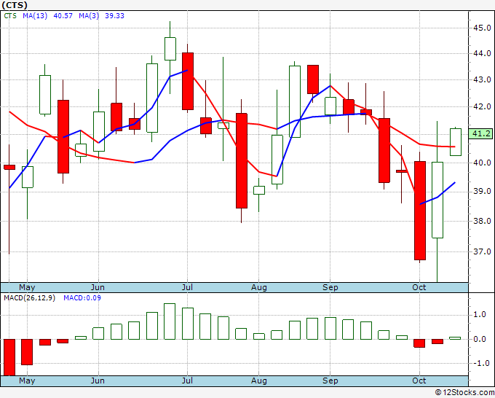Click the green candle peaking above 45.0

[170, 49]
